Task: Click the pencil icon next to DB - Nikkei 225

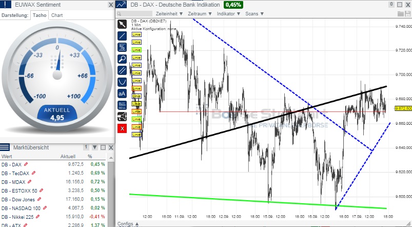Action: click(x=37, y=217)
